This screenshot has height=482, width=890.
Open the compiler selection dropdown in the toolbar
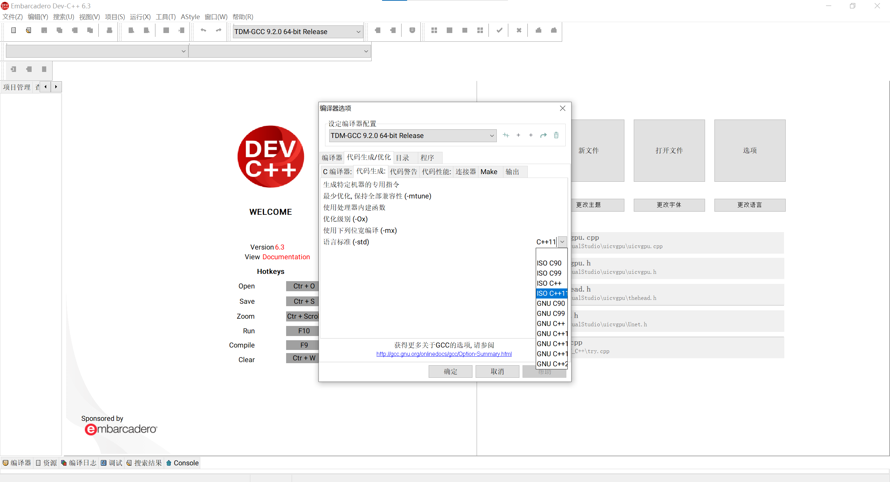point(358,31)
